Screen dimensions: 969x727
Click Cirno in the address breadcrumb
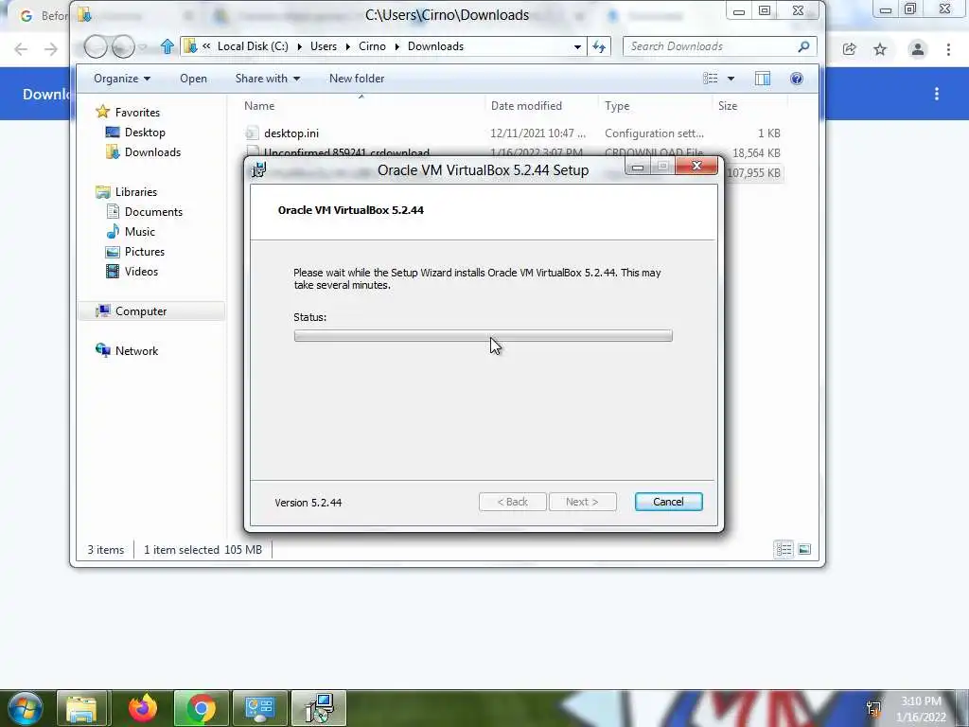tap(372, 46)
